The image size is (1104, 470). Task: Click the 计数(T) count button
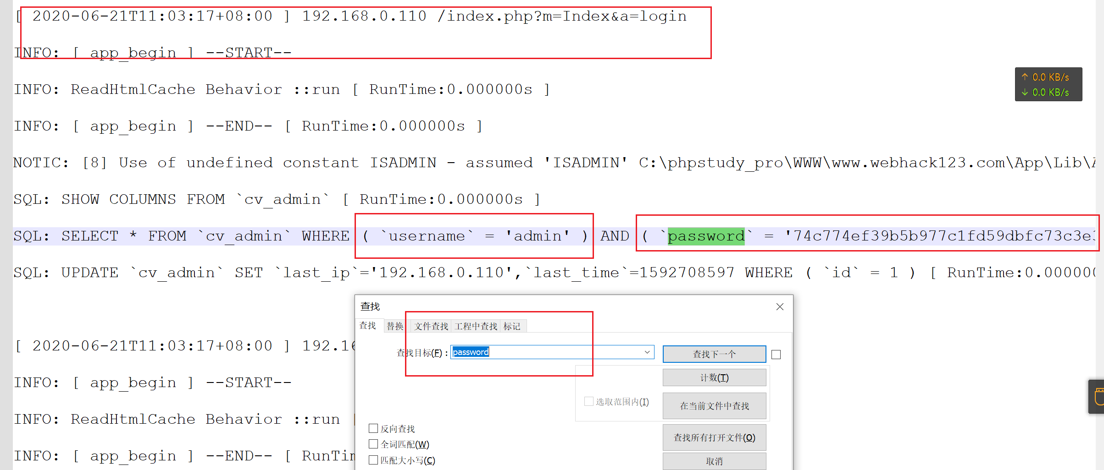pos(714,378)
